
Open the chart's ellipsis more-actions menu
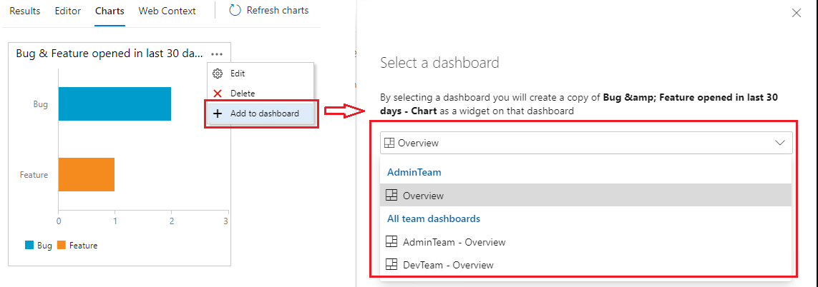click(218, 54)
